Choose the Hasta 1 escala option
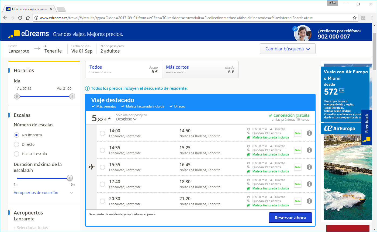 point(16,154)
